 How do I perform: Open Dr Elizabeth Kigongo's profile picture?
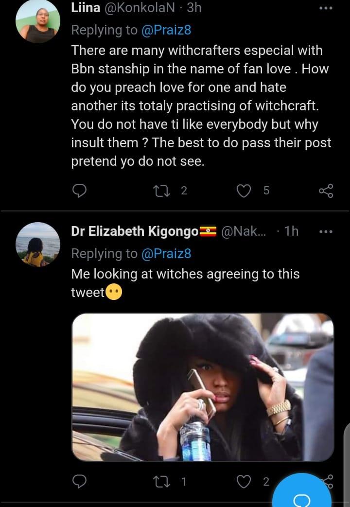coord(38,245)
